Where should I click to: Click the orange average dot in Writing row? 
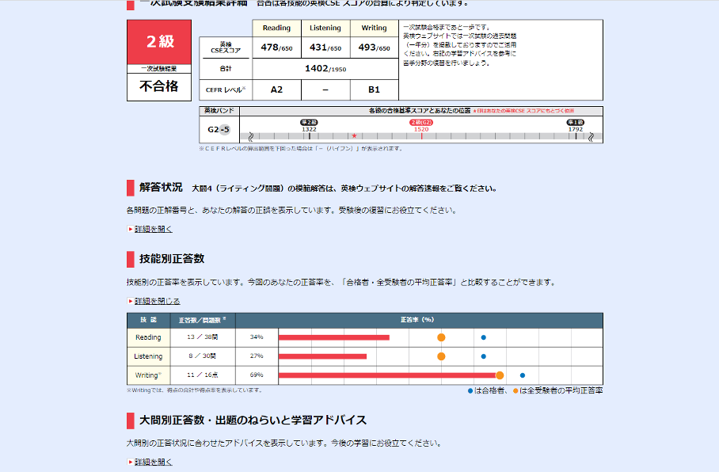tap(500, 375)
